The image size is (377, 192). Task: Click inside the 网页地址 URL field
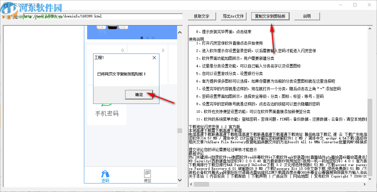coord(95,16)
